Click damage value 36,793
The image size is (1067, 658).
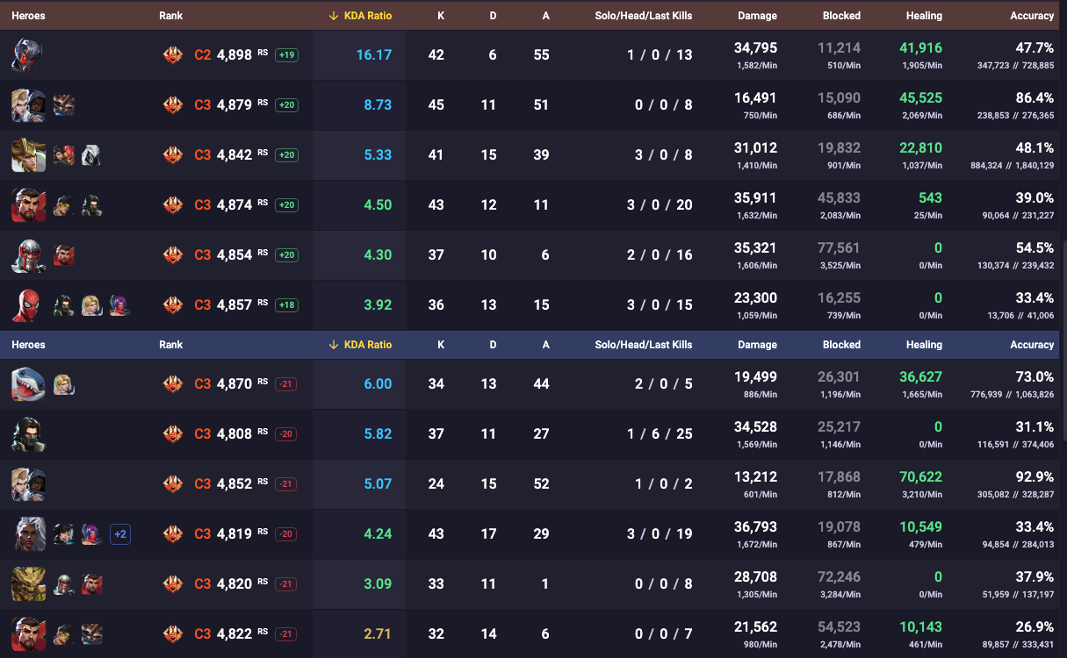[x=755, y=526]
